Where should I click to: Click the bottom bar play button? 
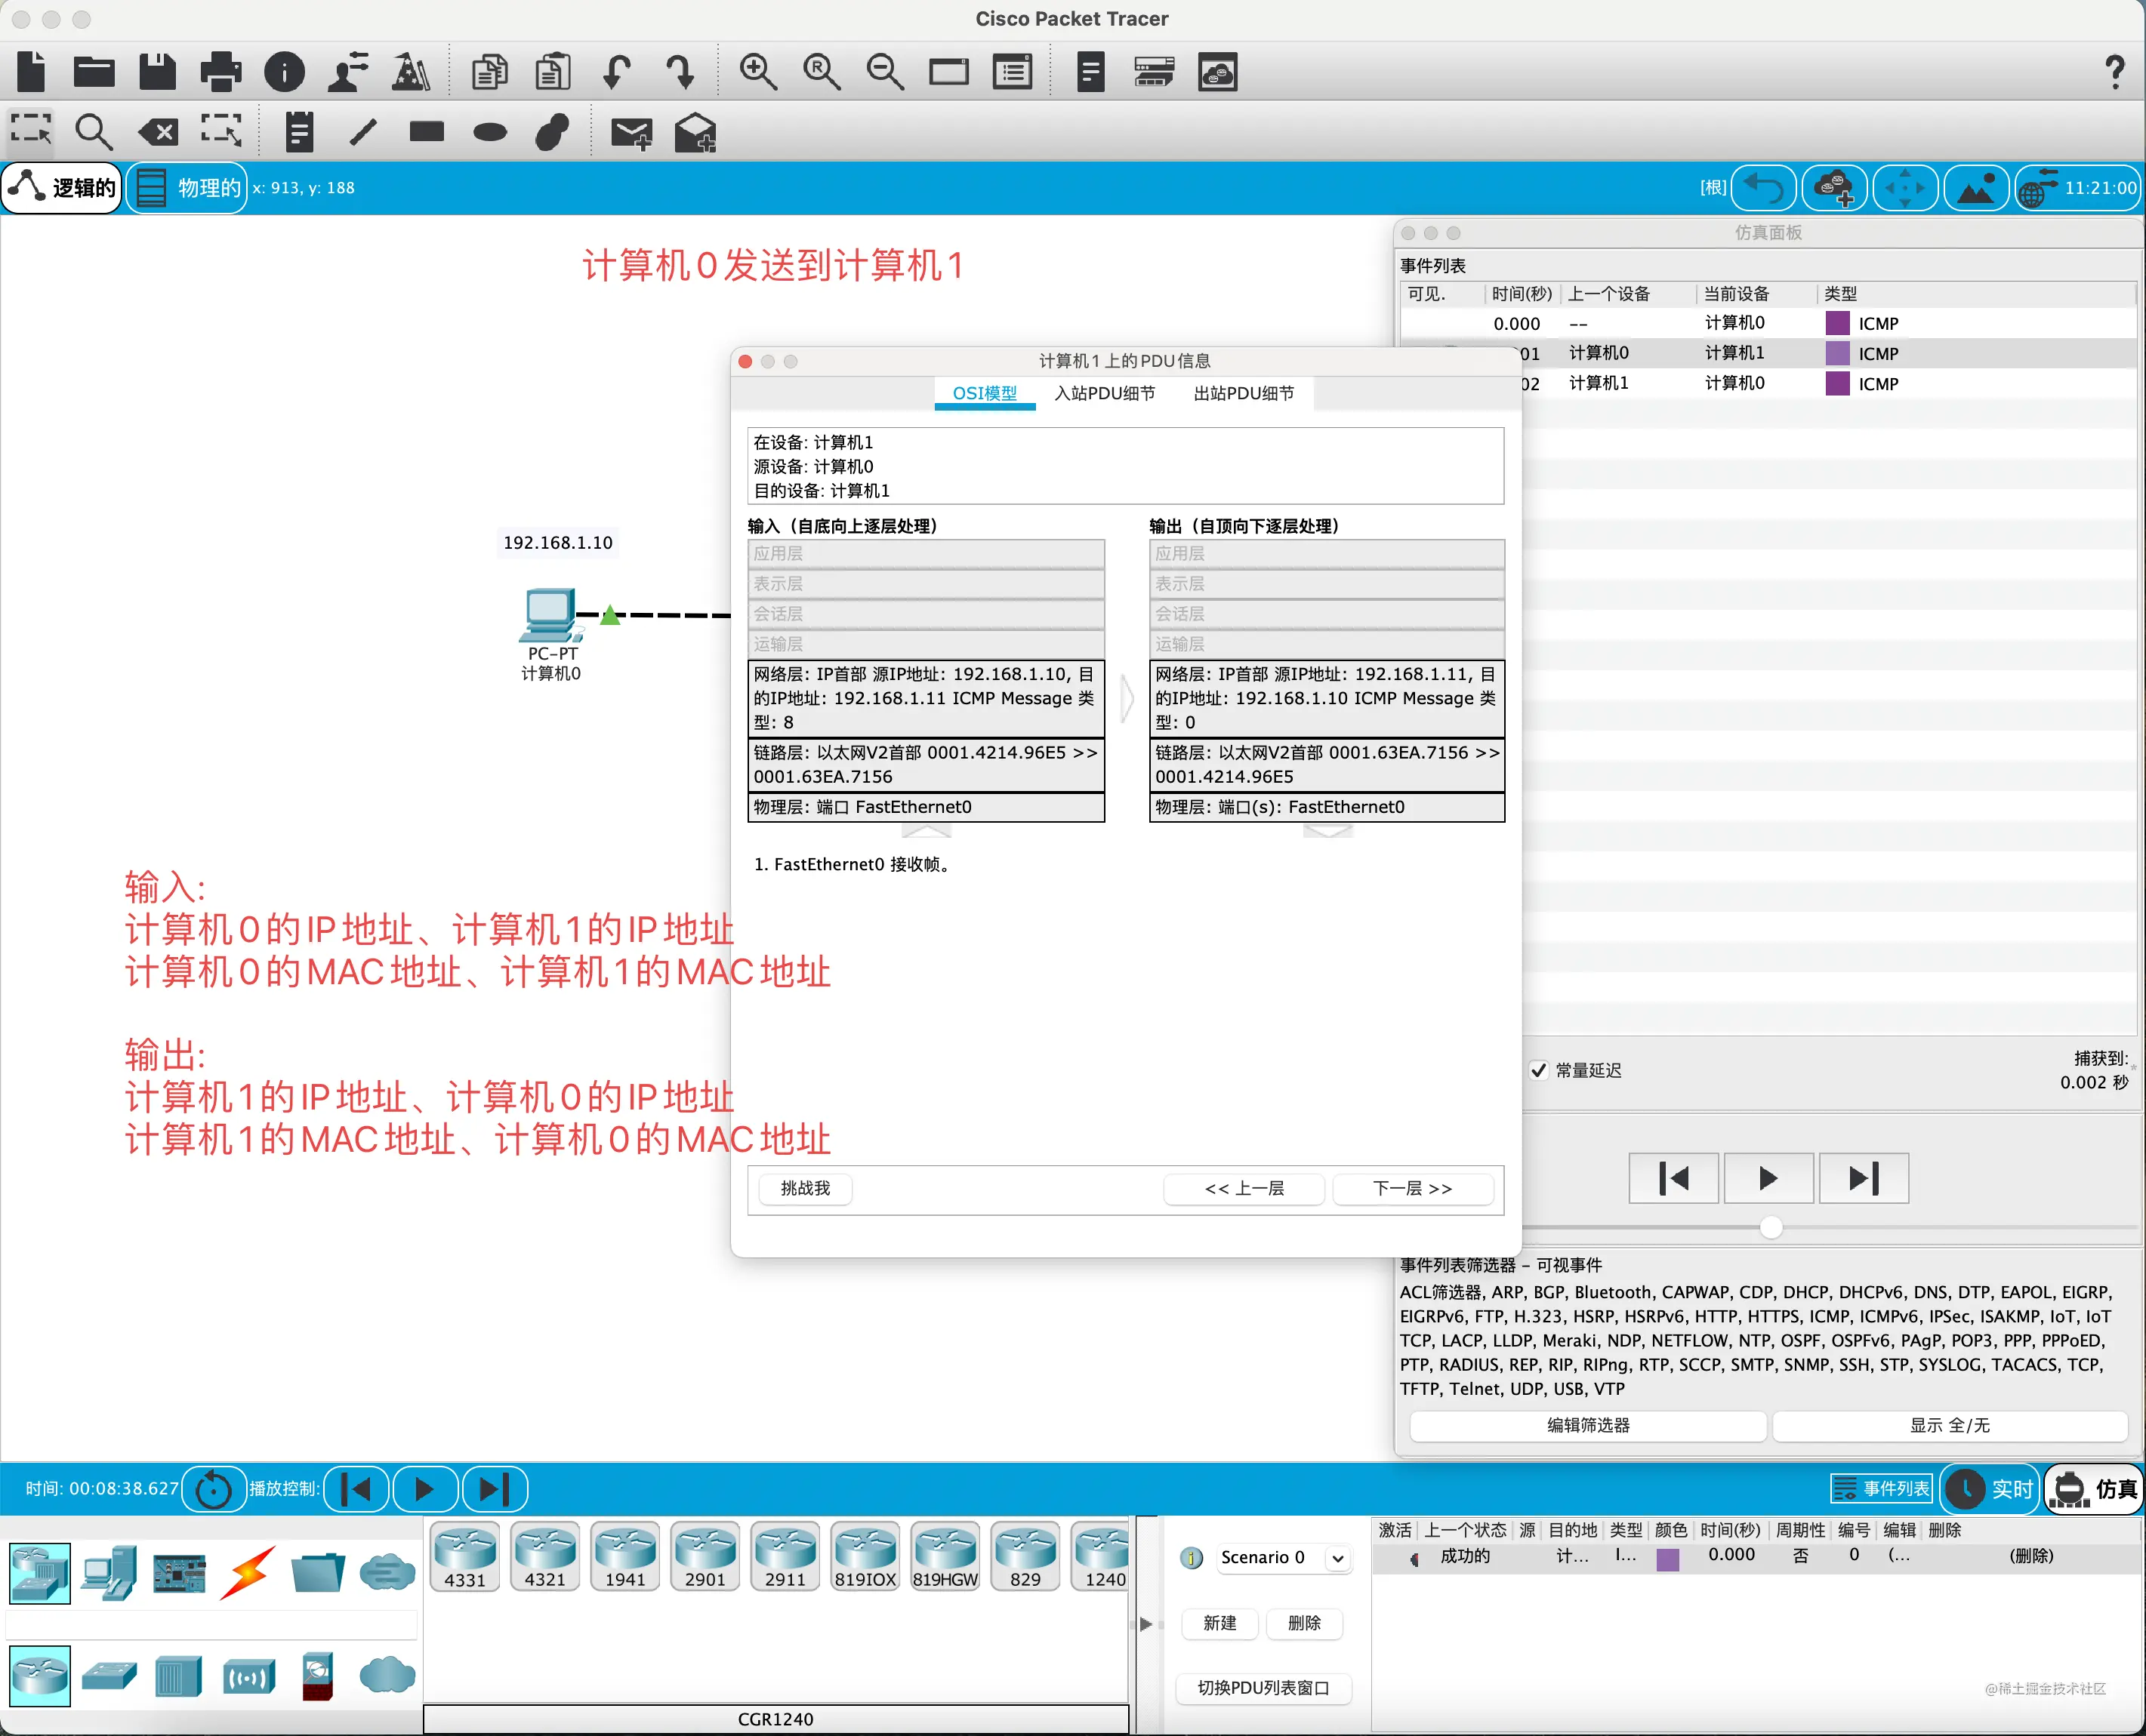tap(425, 1489)
